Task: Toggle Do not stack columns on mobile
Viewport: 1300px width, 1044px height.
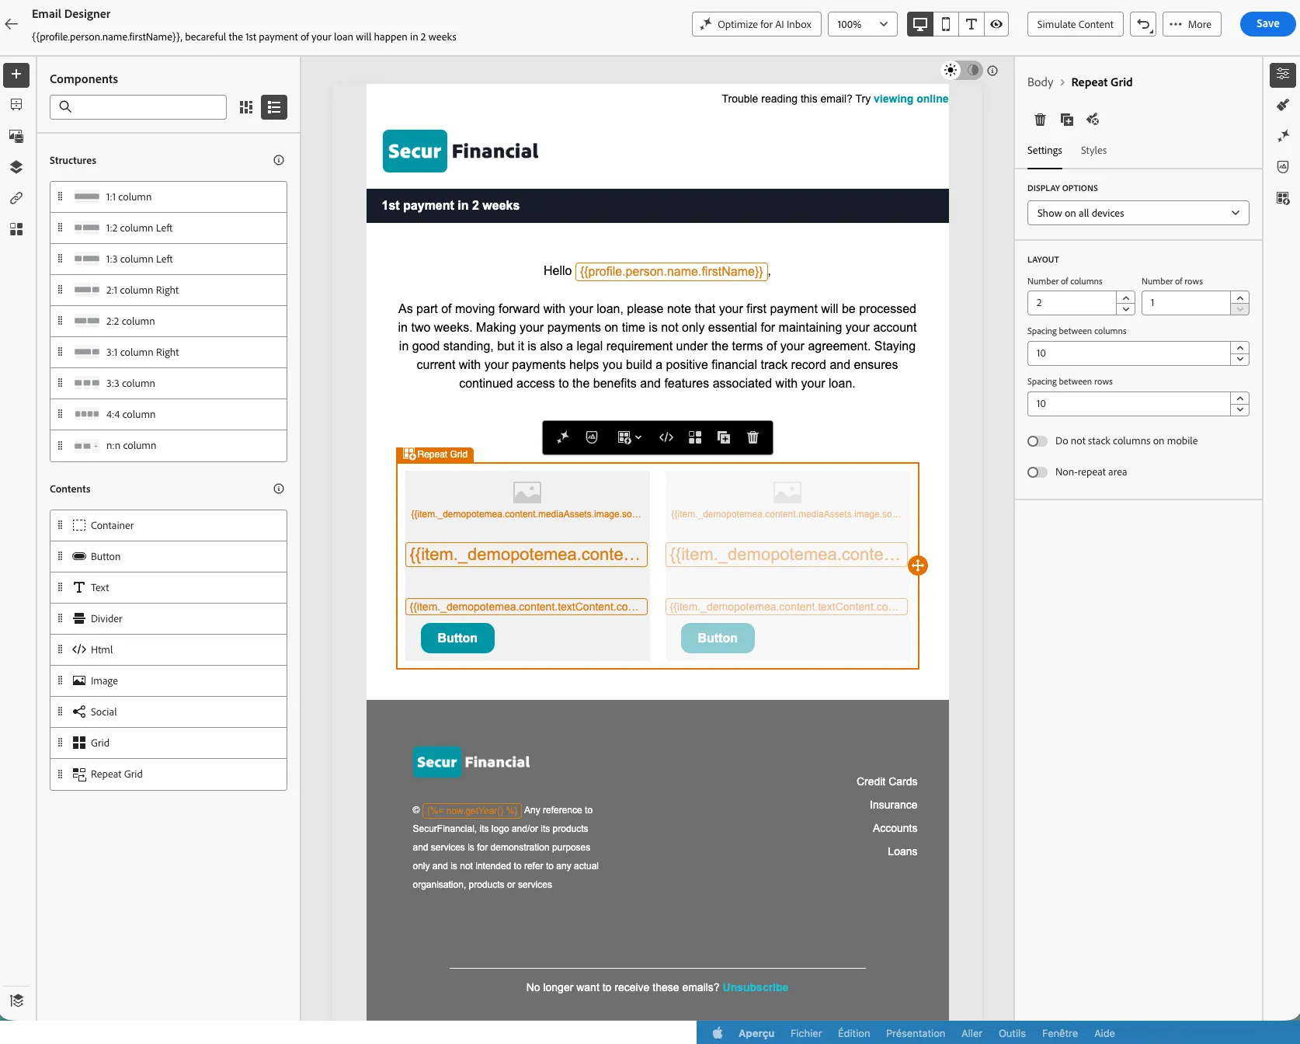Action: coord(1038,441)
